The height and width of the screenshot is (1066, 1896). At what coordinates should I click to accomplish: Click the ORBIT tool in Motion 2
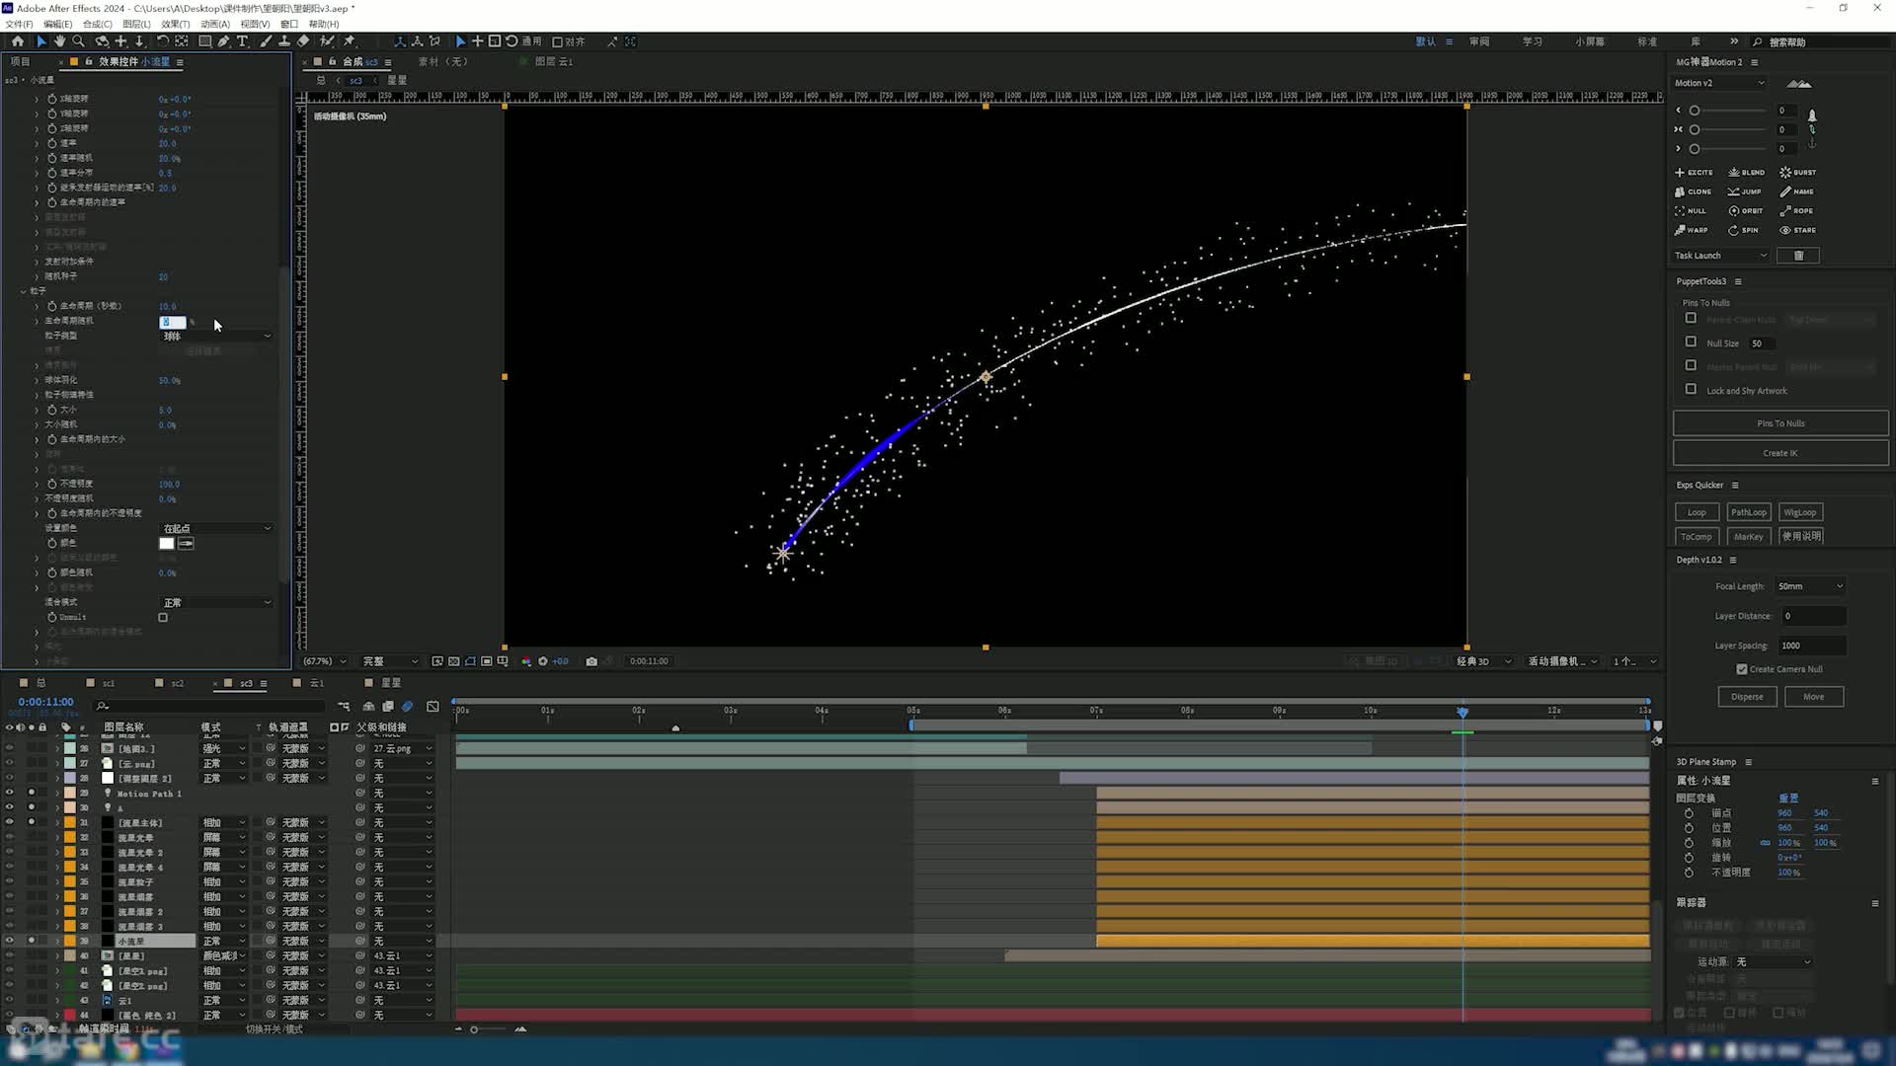tap(1746, 211)
